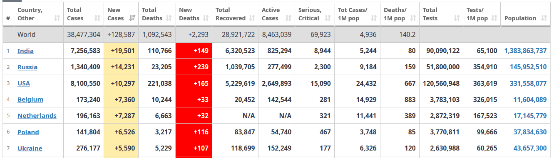This screenshot has width=554, height=158.
Task: Click sort arrows next to Population
Action: coord(544,18)
